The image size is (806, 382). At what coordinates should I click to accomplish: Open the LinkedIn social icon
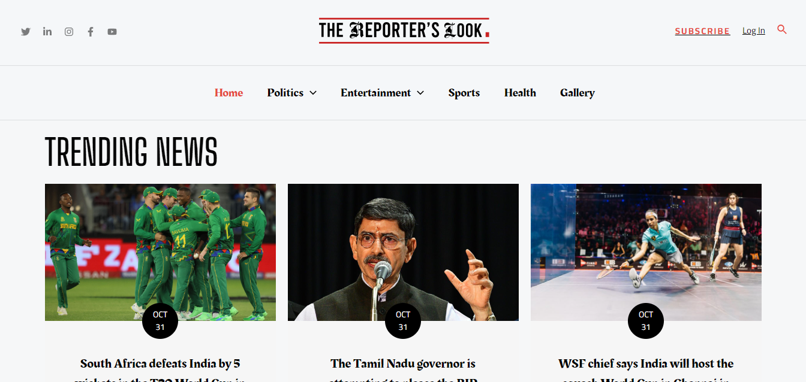coord(47,32)
